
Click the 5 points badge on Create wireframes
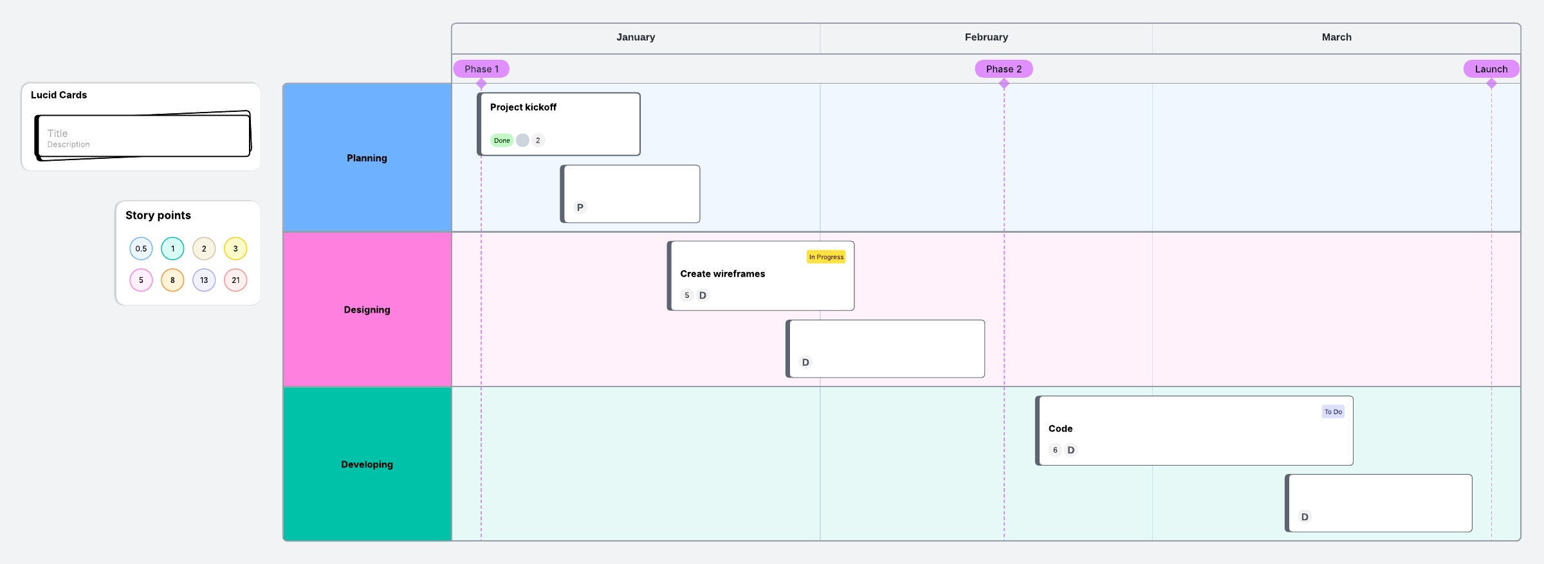[x=686, y=295]
